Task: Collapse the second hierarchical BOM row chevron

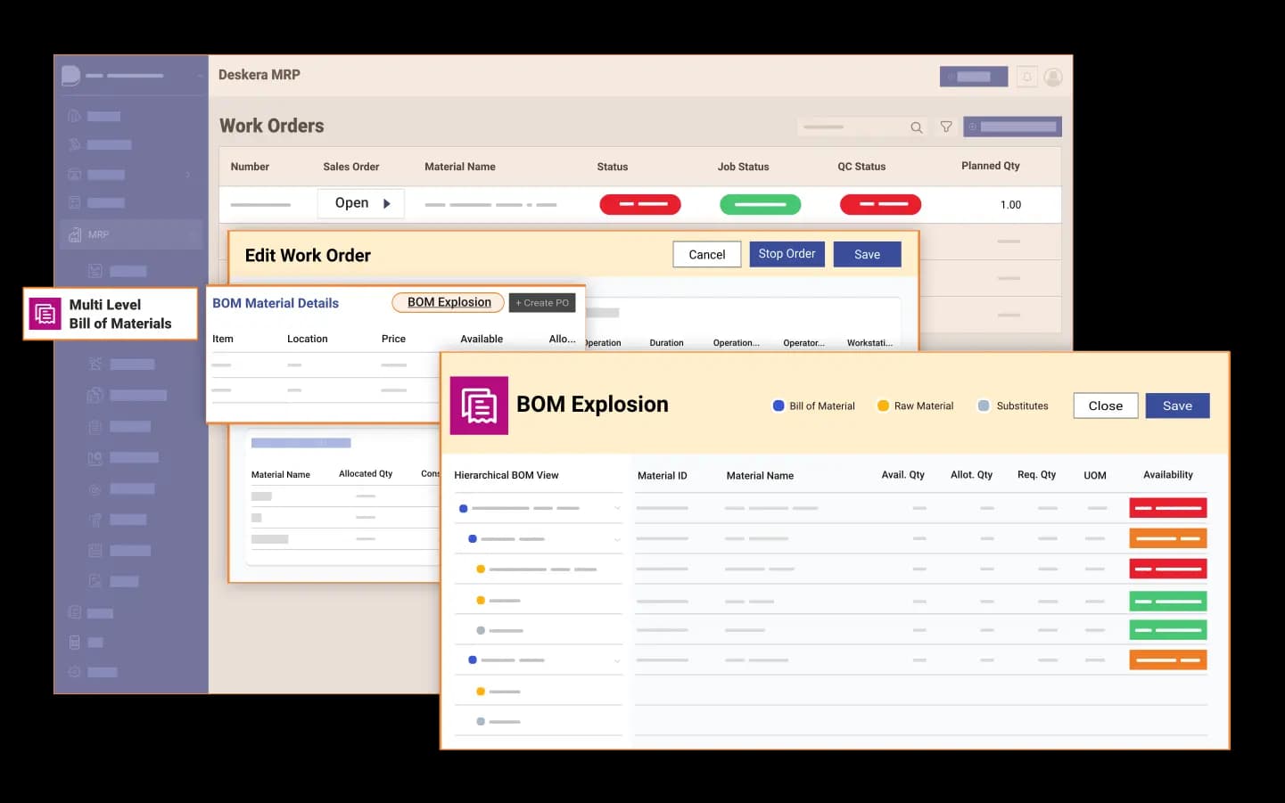Action: point(617,540)
